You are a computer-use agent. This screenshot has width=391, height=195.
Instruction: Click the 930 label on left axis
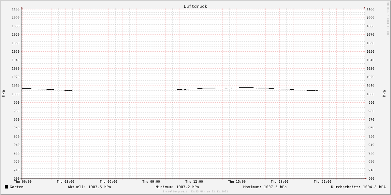point(17,153)
